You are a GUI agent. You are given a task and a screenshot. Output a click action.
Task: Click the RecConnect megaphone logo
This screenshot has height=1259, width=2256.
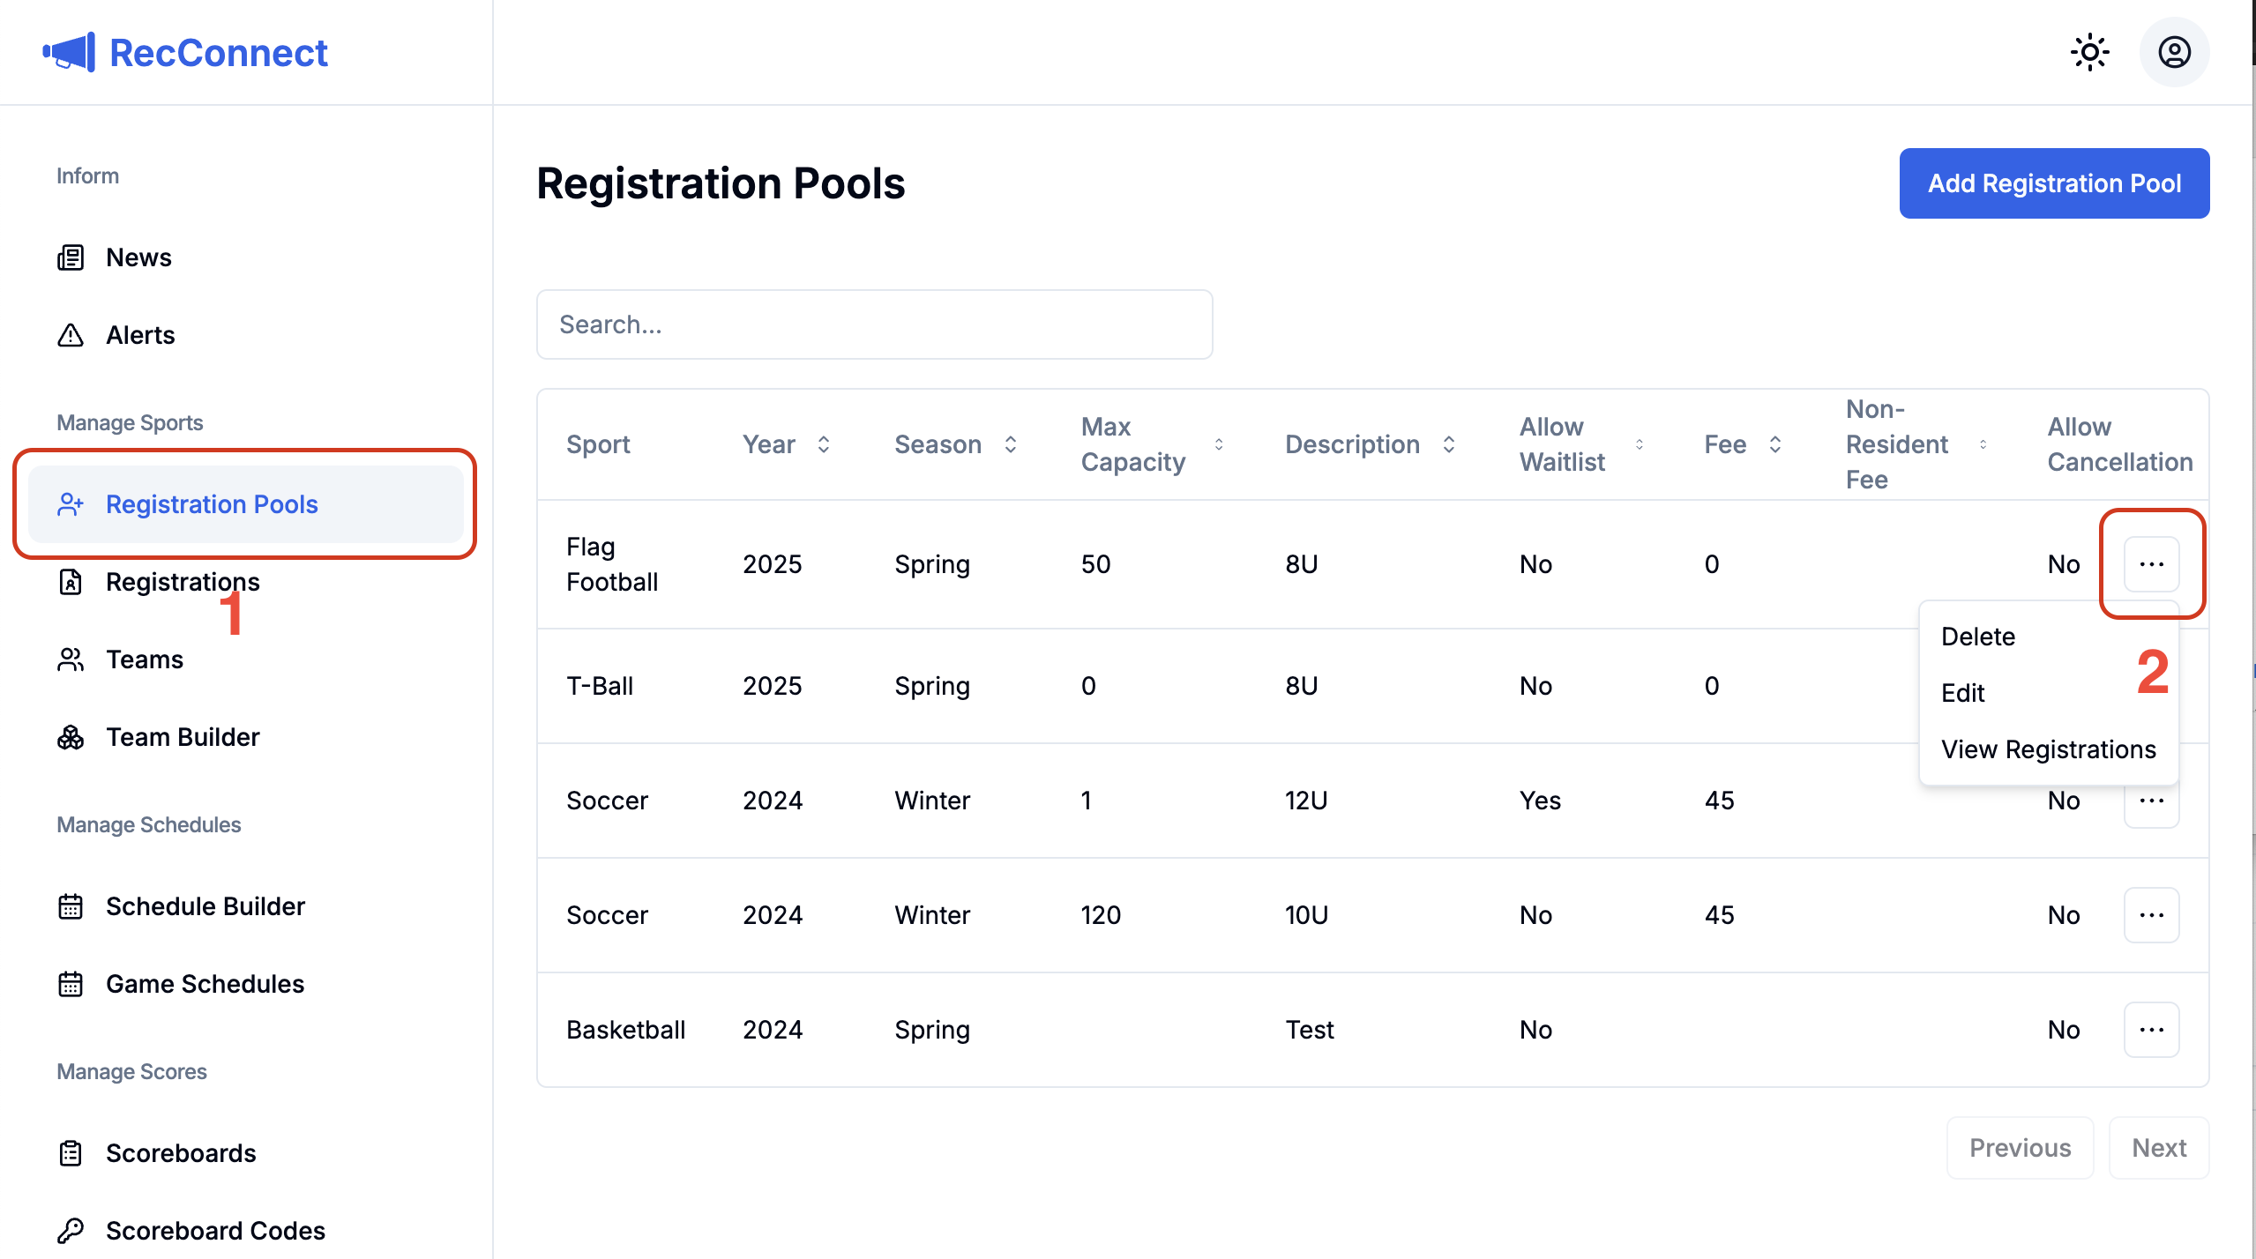[x=69, y=53]
